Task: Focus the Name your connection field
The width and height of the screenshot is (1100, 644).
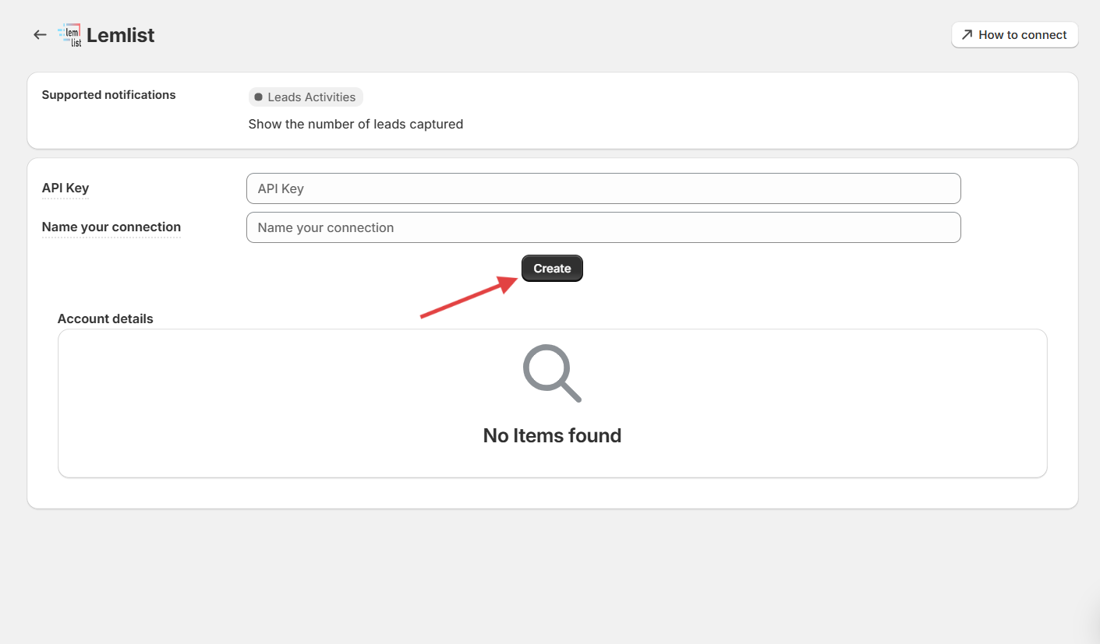Action: click(x=603, y=227)
